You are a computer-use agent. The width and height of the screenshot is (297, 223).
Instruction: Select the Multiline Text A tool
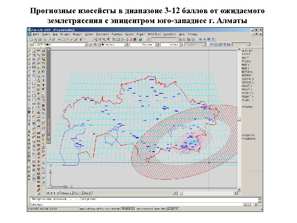click(29, 124)
